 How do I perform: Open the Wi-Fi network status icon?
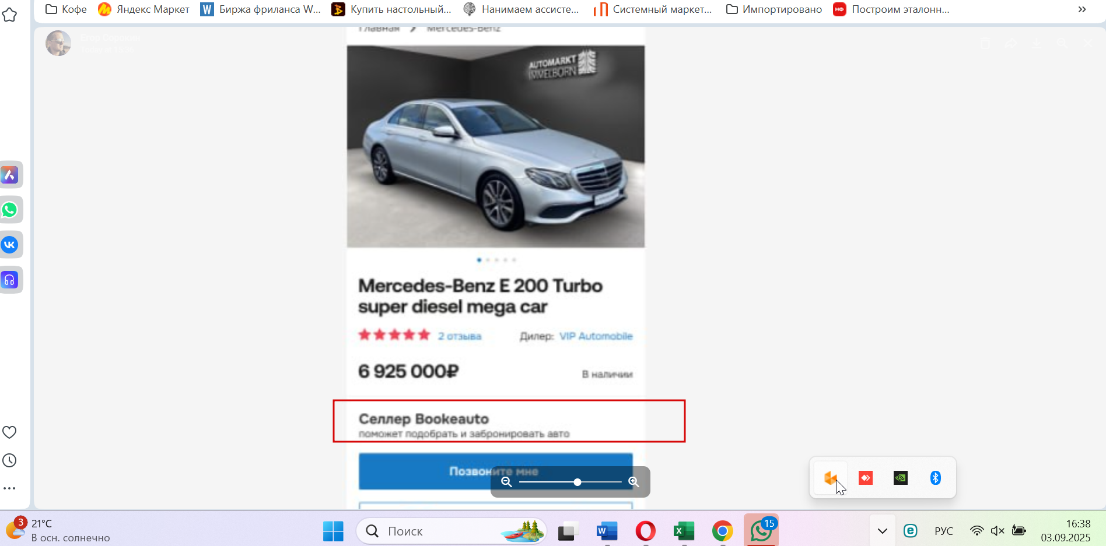pyautogui.click(x=977, y=530)
